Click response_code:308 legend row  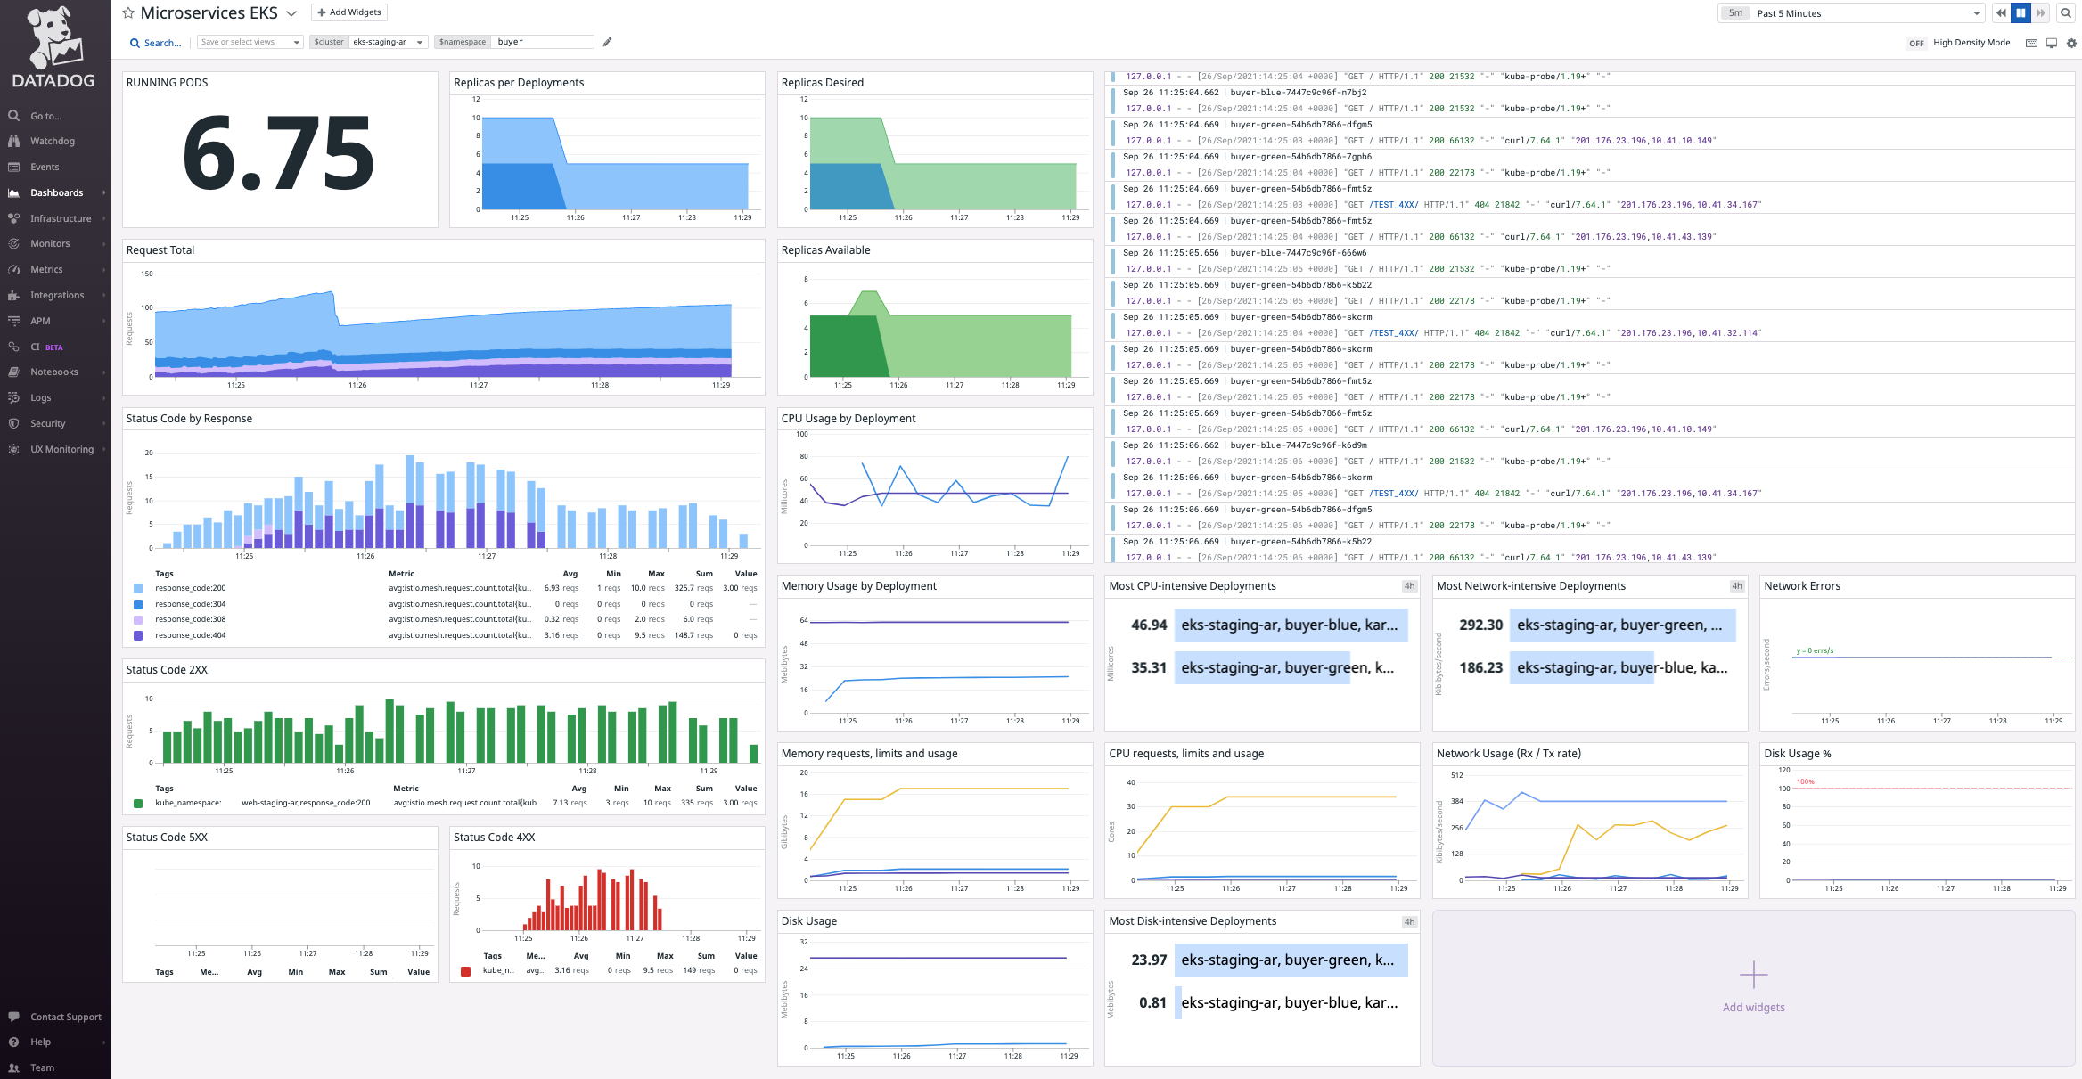[445, 619]
